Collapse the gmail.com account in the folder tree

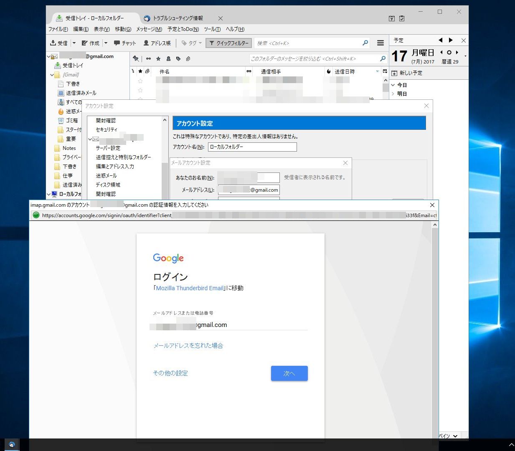tap(49, 56)
